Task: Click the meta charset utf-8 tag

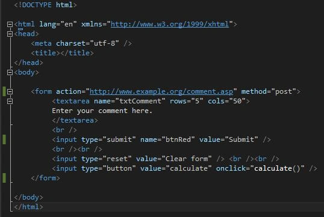Action: click(x=81, y=43)
